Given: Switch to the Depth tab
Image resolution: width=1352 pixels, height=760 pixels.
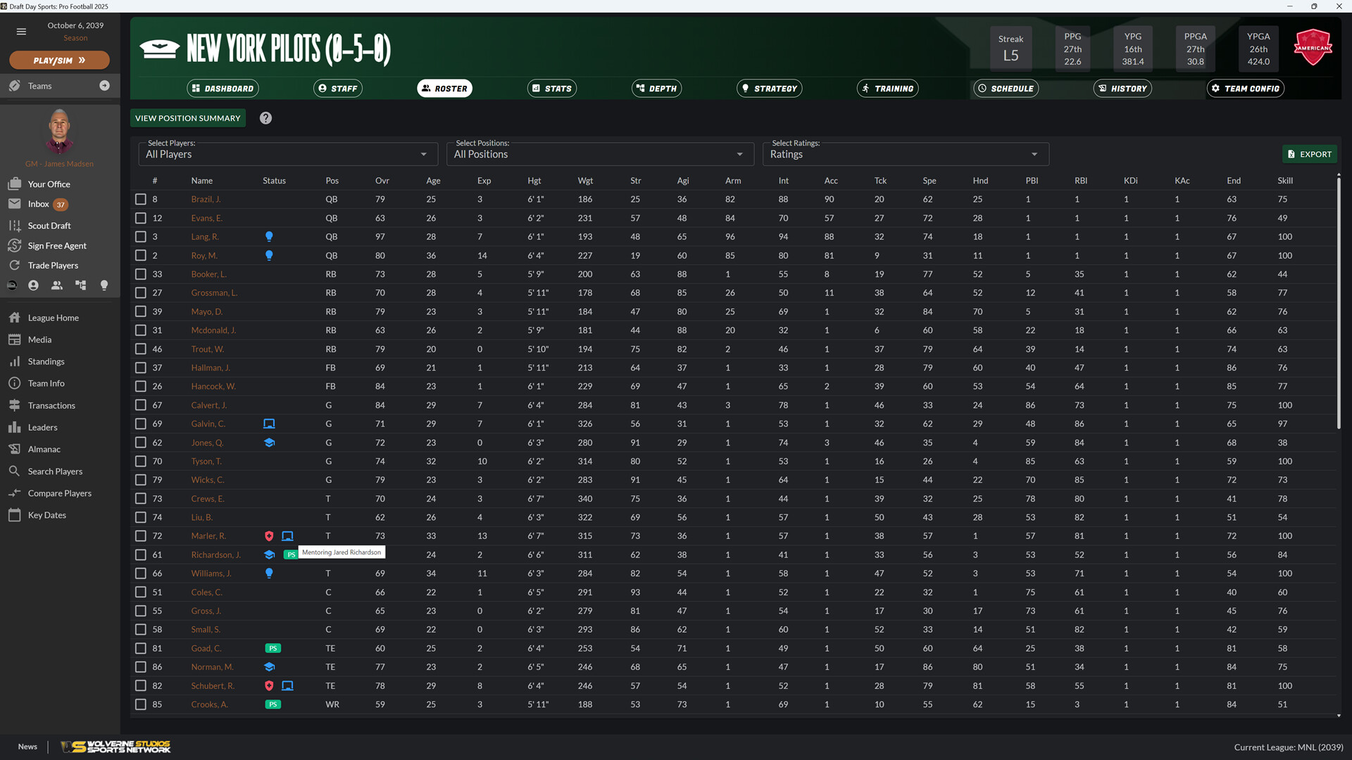Looking at the screenshot, I should pos(656,89).
